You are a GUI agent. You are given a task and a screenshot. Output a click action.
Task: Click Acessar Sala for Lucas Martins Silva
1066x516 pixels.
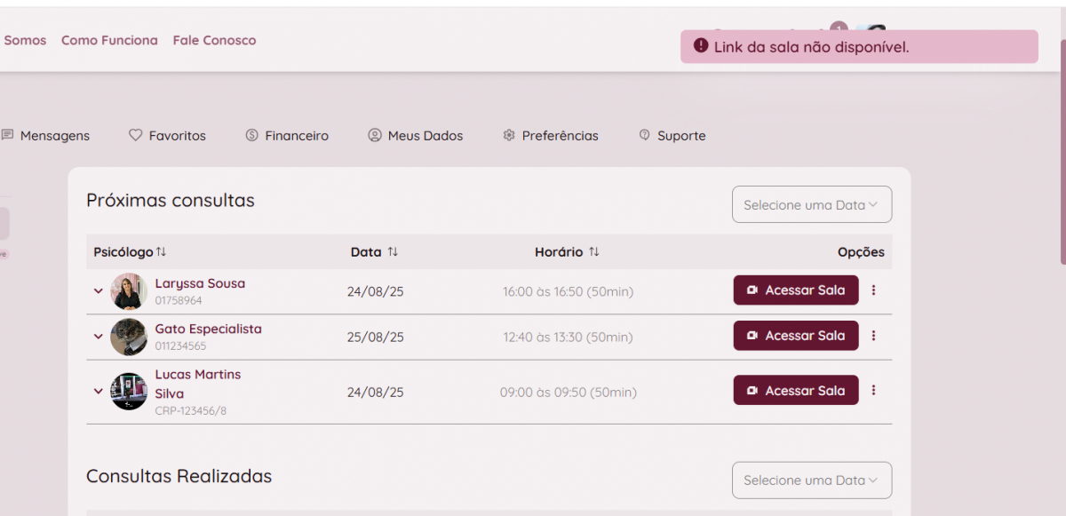coord(795,390)
